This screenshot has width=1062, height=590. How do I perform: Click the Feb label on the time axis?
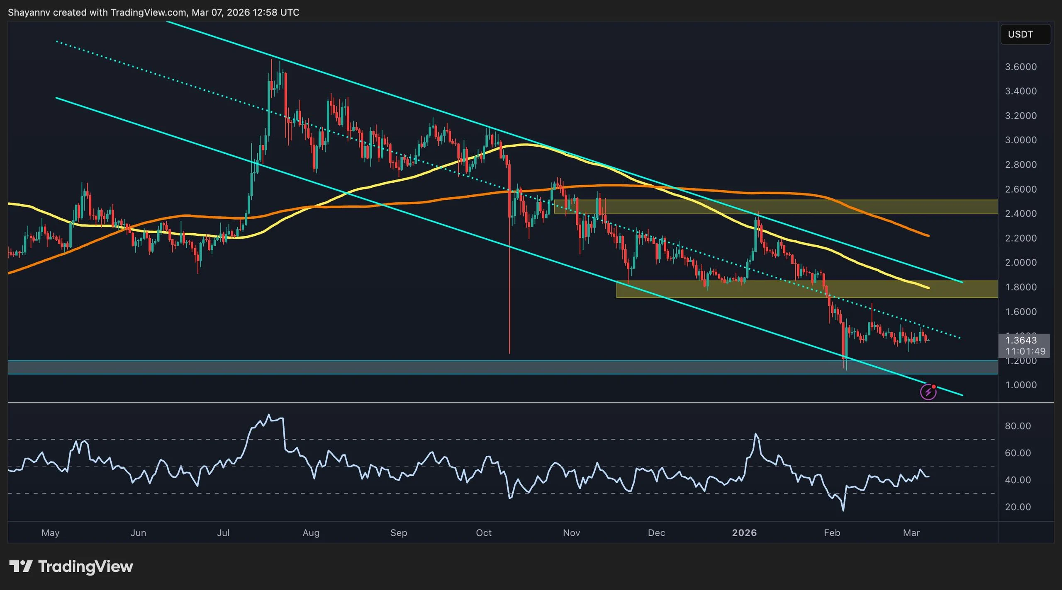click(x=833, y=533)
